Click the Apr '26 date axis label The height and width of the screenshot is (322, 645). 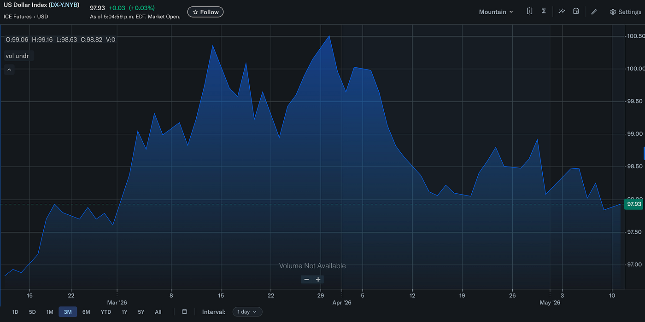(x=342, y=303)
